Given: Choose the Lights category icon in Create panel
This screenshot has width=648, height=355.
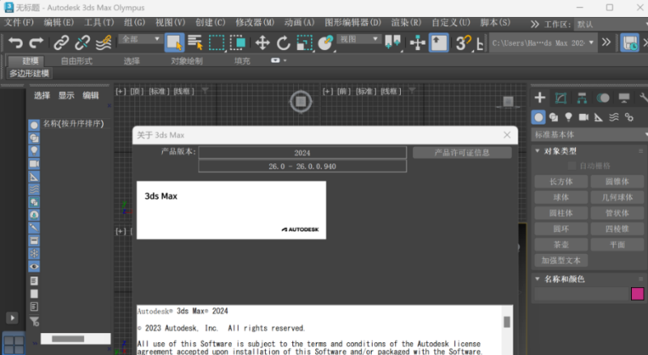Looking at the screenshot, I should click(570, 117).
